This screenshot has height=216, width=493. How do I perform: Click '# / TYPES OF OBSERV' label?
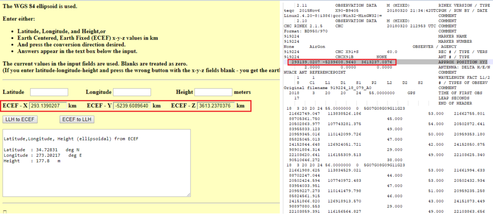pos(463,83)
